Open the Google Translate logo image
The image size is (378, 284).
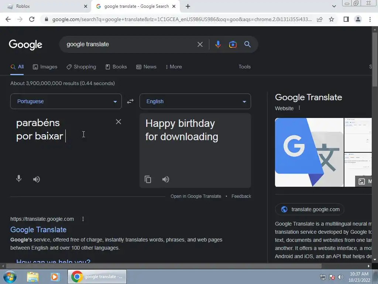point(309,152)
